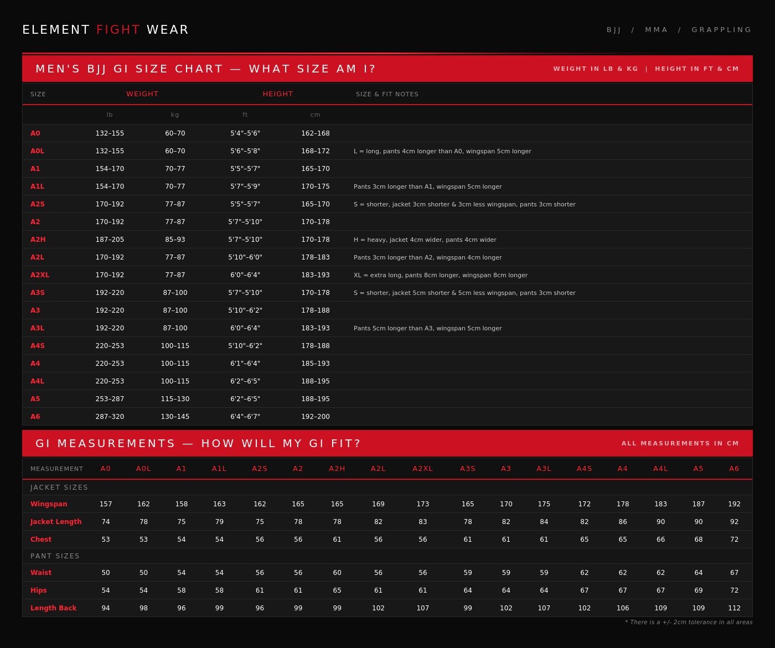Click the Chest measurement row label

click(41, 540)
